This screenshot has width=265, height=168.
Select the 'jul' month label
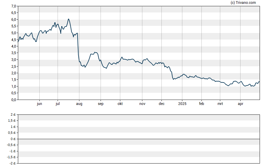[x=58, y=104]
